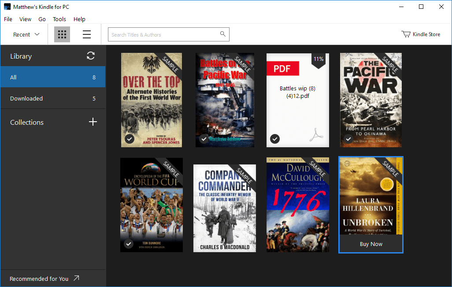This screenshot has width=452, height=287.
Task: Open the 1776 book cover
Action: [297, 205]
